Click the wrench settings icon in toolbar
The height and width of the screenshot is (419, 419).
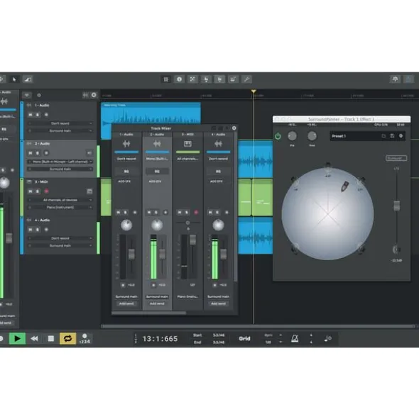tap(246, 79)
